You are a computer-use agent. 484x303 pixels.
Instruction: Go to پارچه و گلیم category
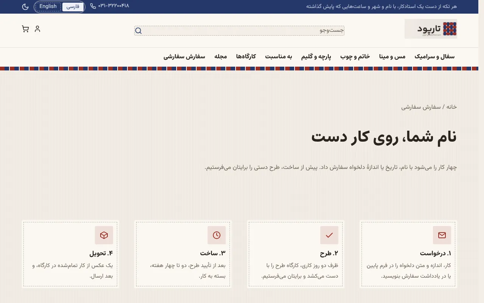point(316,56)
